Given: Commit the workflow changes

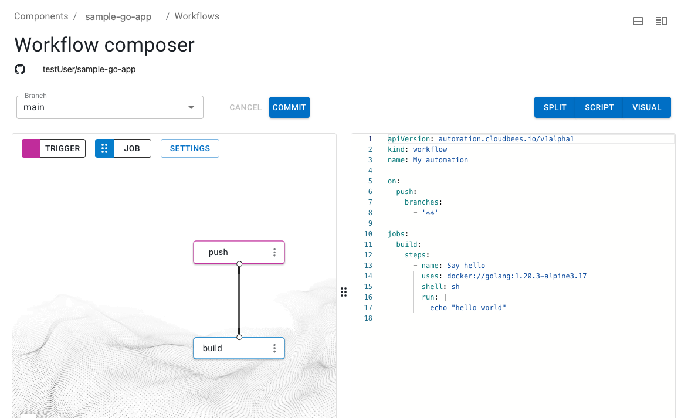Looking at the screenshot, I should [289, 107].
